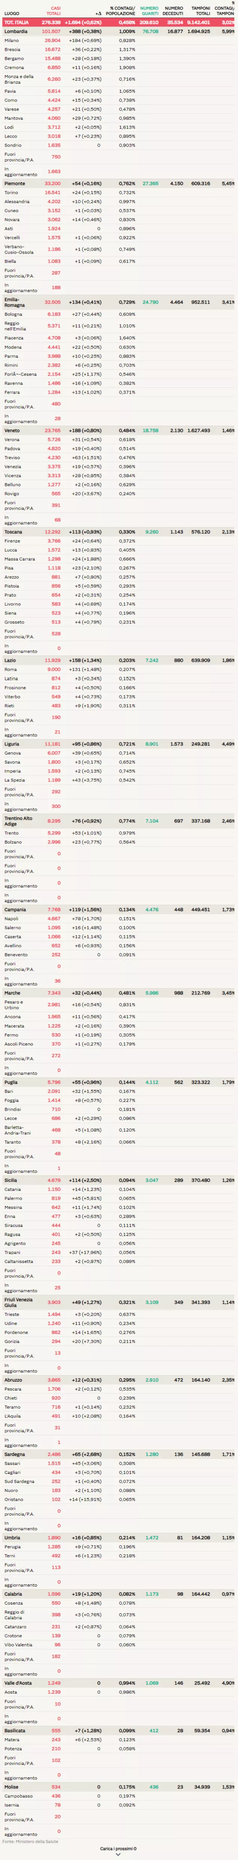This screenshot has width=238, height=1860.
Task: Select the Lombardia region row
Action: pyautogui.click(x=119, y=32)
